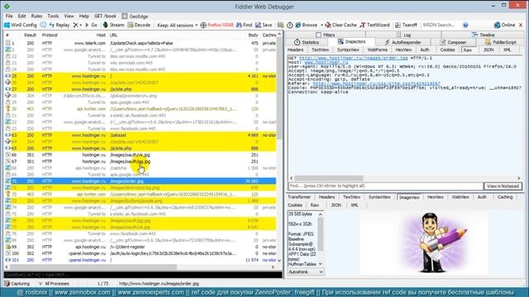Open the FiddlerScript tab
The width and height of the screenshot is (529, 297).
point(500,42)
